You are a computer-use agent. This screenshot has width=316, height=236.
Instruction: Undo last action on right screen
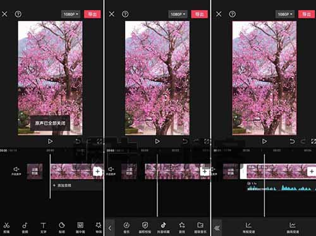point(292,141)
